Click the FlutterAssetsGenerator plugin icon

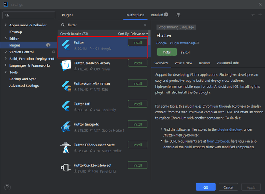coord(65,86)
